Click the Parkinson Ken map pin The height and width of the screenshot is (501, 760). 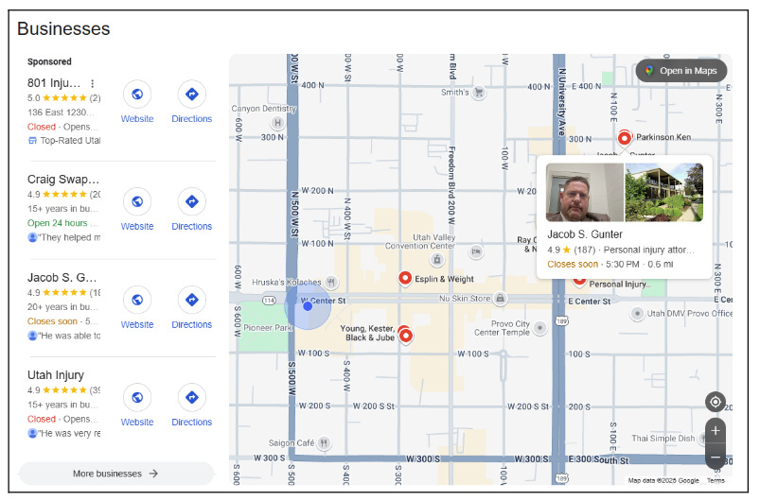(x=625, y=138)
